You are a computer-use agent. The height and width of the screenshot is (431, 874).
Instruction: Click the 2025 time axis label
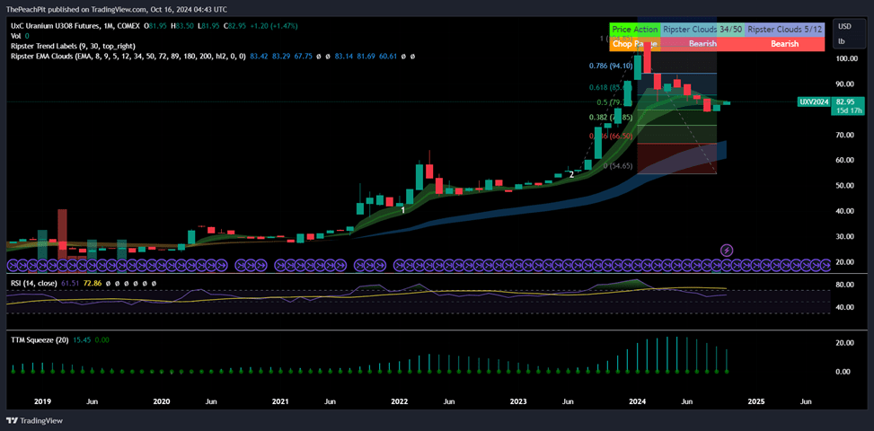pyautogui.click(x=756, y=401)
